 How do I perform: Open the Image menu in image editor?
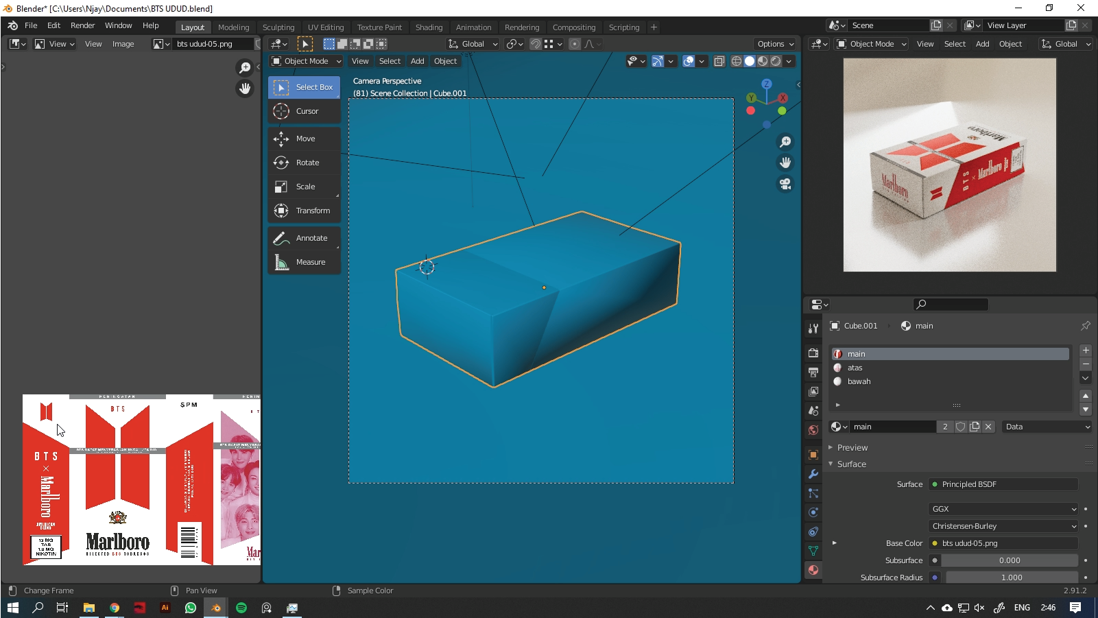(x=123, y=44)
